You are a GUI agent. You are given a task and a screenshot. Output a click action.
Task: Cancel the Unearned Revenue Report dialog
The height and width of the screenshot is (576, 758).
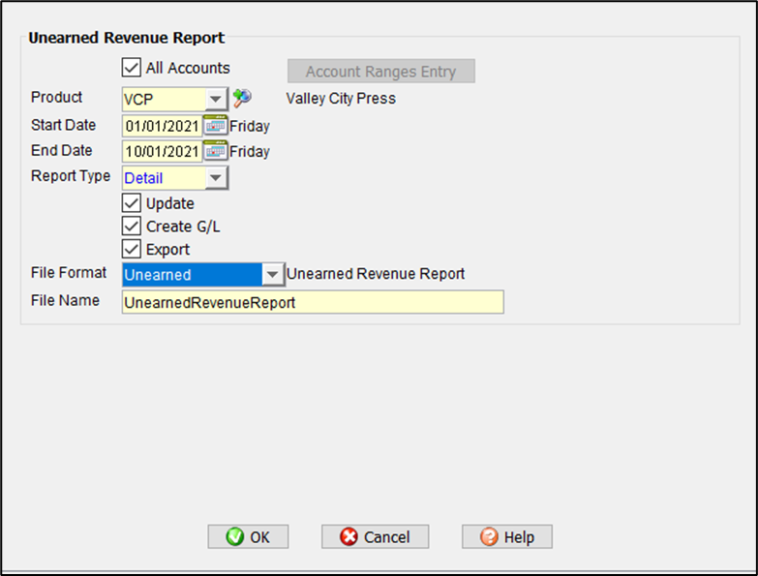375,536
